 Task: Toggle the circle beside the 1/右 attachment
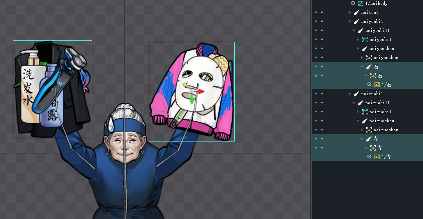click(369, 84)
